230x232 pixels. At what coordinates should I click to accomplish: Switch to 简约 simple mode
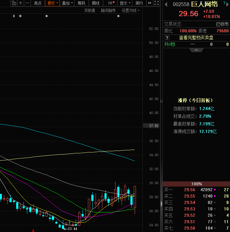pyautogui.click(x=139, y=3)
